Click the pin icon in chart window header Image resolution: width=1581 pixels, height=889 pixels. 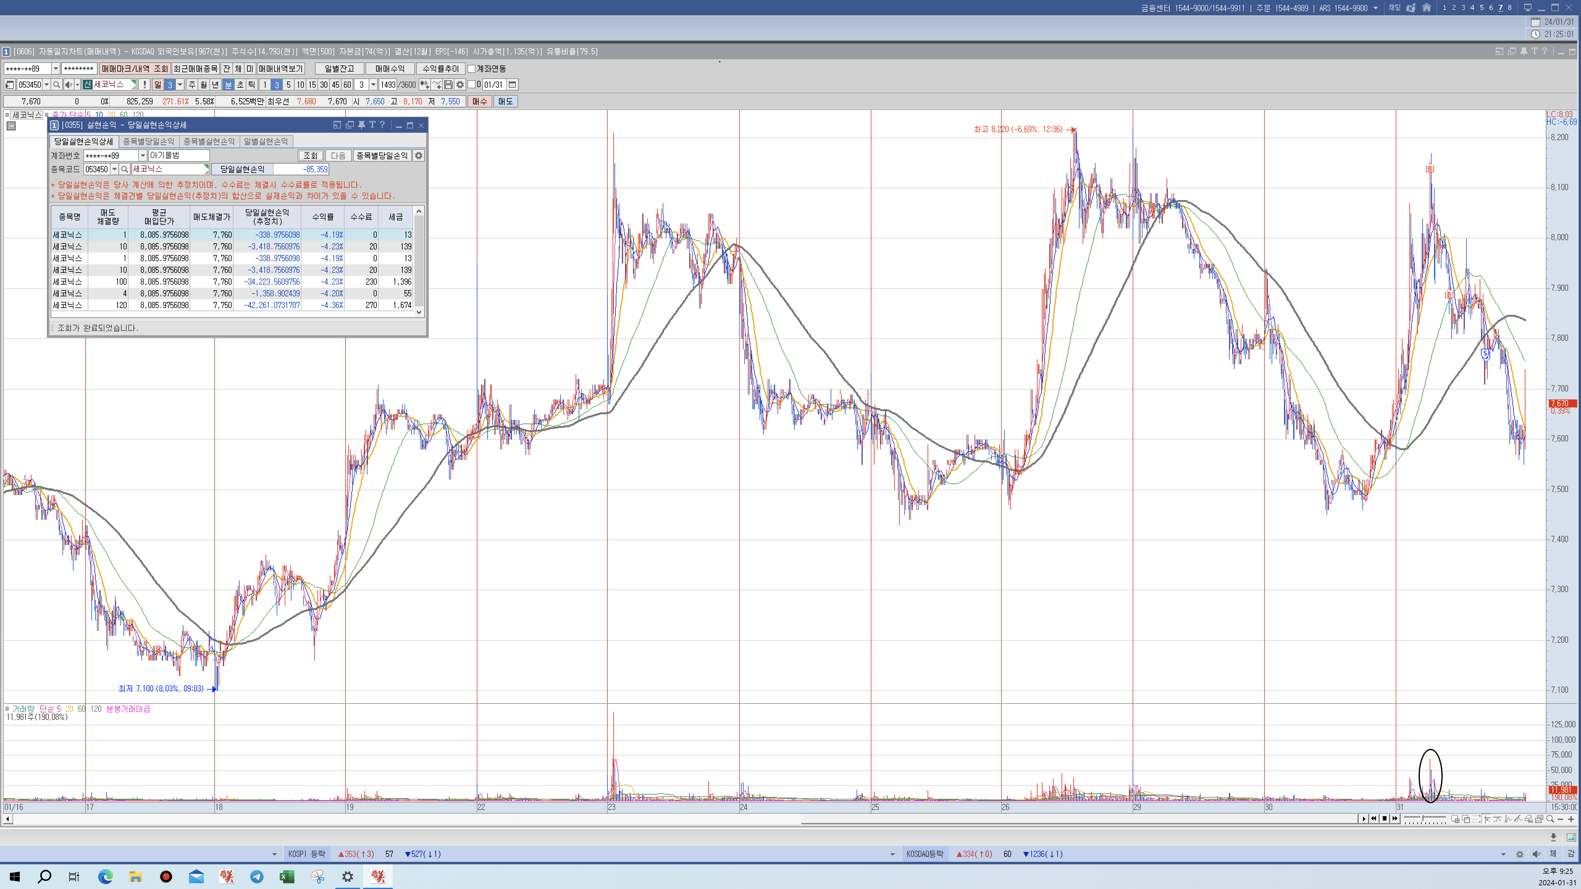(x=1523, y=52)
